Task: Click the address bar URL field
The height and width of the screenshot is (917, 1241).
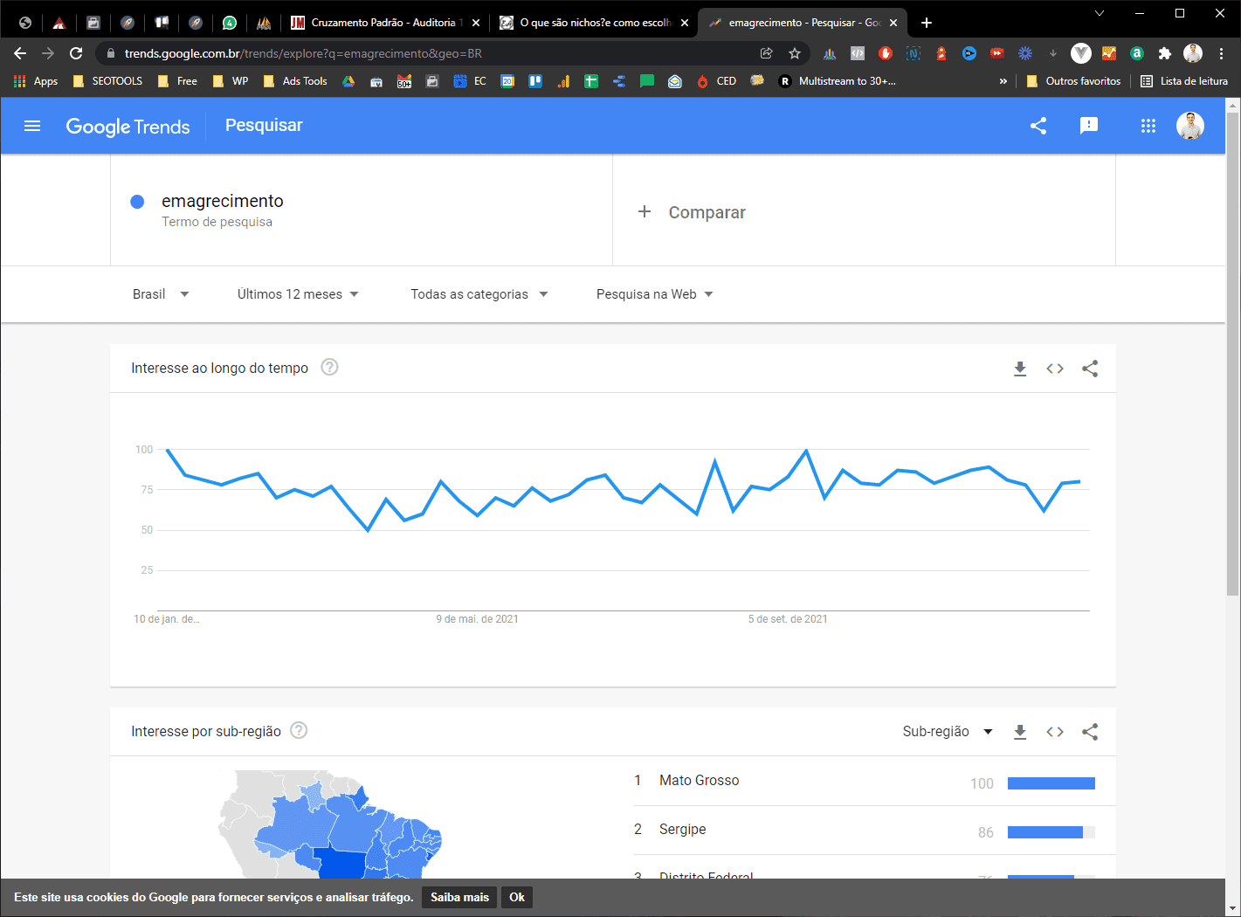Action: [437, 53]
